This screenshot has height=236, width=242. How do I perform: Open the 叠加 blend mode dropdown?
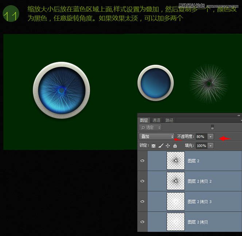coord(157,137)
